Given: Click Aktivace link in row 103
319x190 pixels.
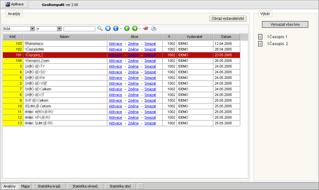Looking at the screenshot, I should 115,44.
